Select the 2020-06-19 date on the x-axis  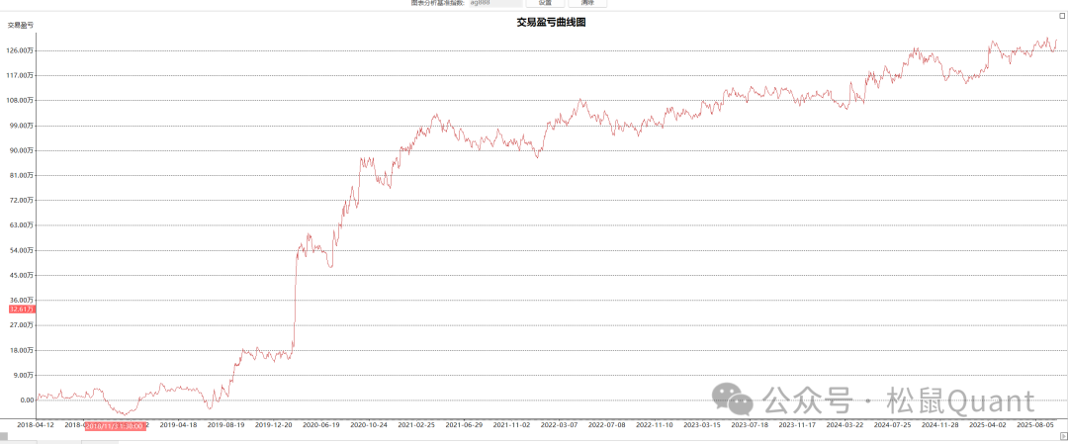(321, 424)
